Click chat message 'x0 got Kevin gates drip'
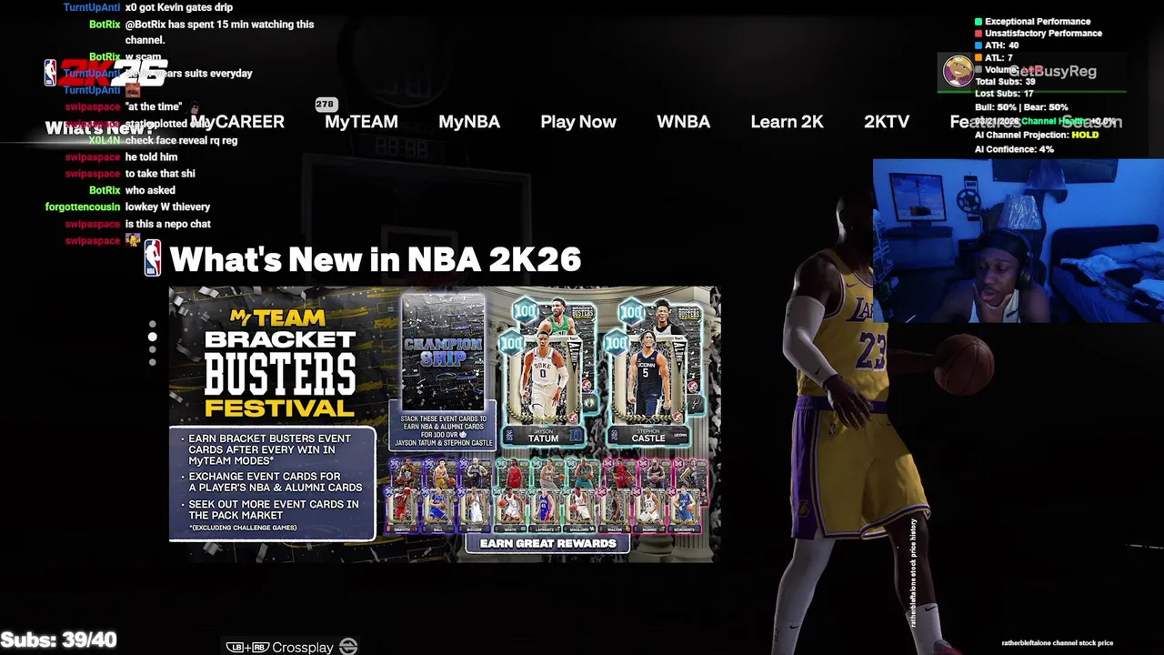1164x655 pixels. point(181,7)
